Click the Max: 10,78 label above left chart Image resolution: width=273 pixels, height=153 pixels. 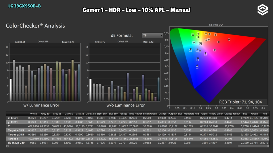(x=68, y=42)
